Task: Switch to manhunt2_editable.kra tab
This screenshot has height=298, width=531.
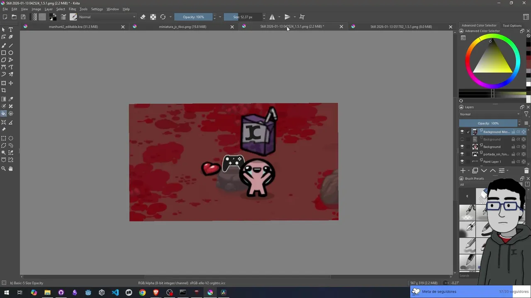Action: tap(73, 26)
